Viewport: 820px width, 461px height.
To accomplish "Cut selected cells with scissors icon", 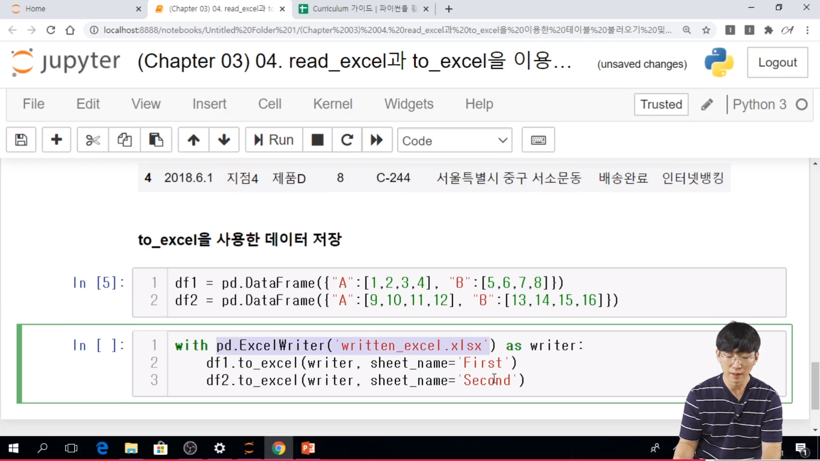I will 93,140.
